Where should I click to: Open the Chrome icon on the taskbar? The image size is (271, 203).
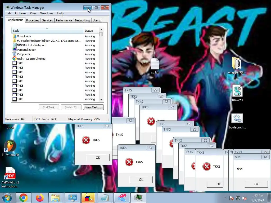pos(24,198)
